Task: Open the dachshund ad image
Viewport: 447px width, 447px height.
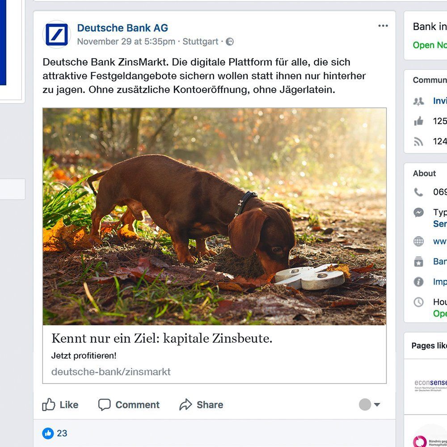Action: [215, 216]
